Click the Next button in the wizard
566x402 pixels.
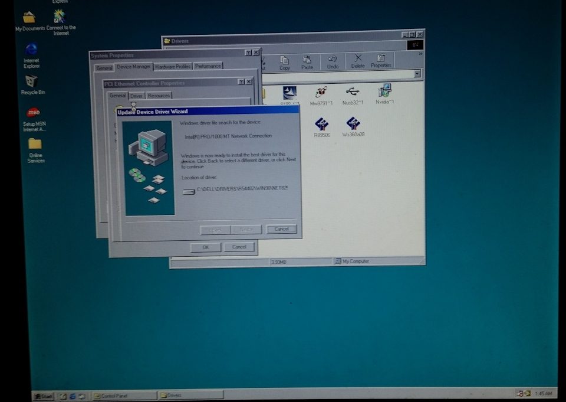coord(246,230)
